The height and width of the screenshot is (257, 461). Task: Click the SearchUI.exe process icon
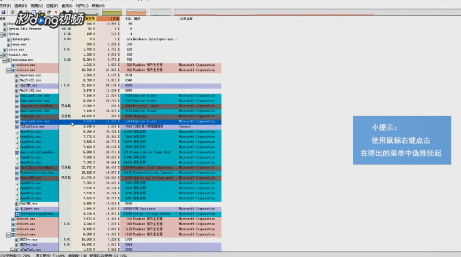pyautogui.click(x=17, y=178)
